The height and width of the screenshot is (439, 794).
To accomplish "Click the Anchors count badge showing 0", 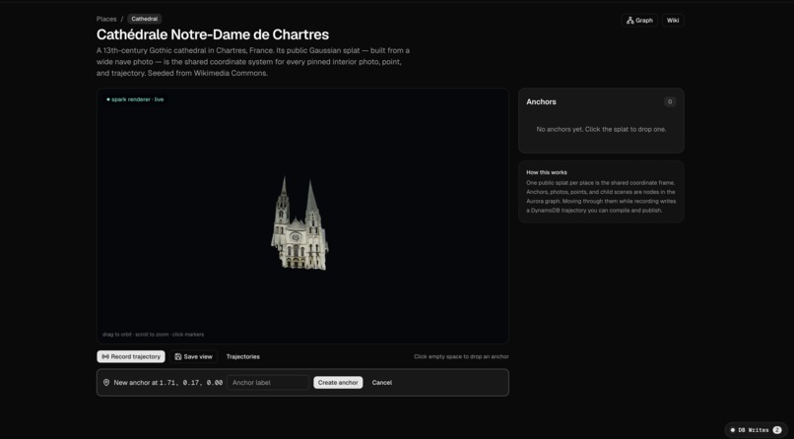I will point(670,101).
